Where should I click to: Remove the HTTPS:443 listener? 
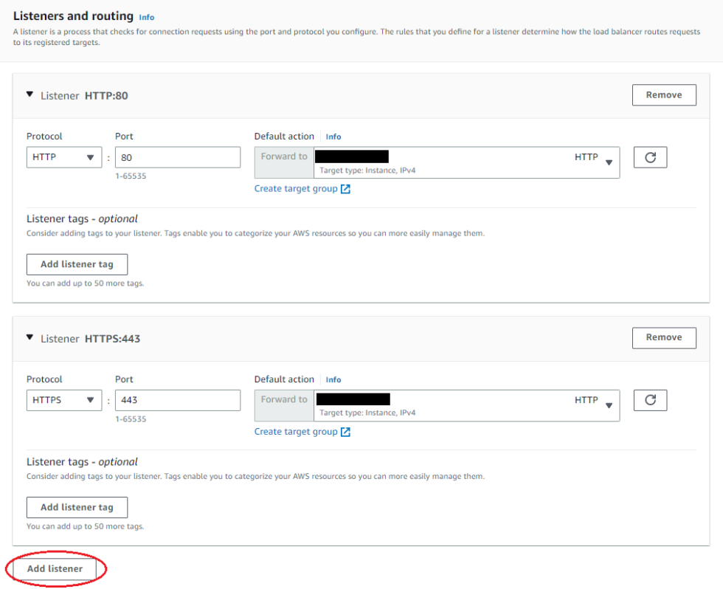[x=663, y=337]
